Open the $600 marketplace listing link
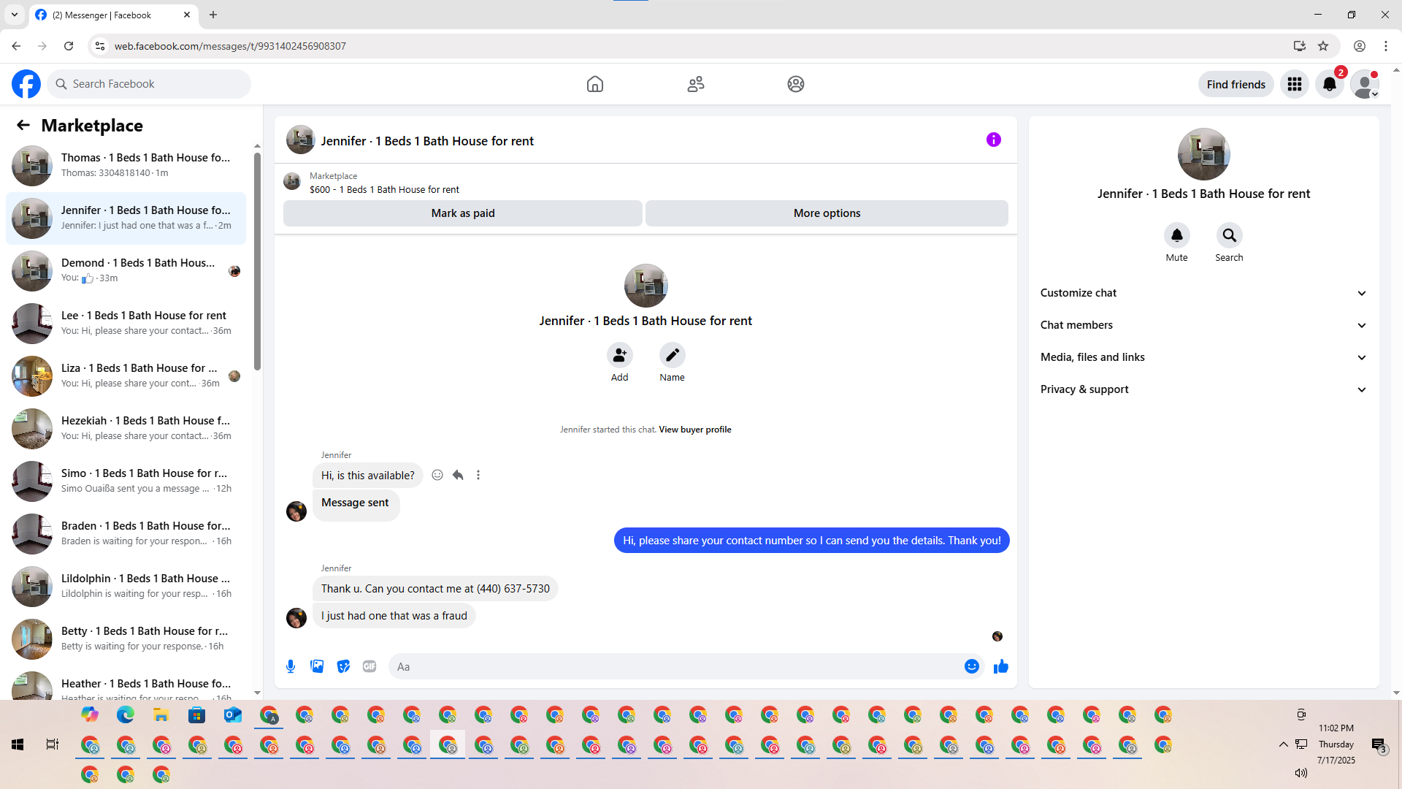 tap(384, 190)
